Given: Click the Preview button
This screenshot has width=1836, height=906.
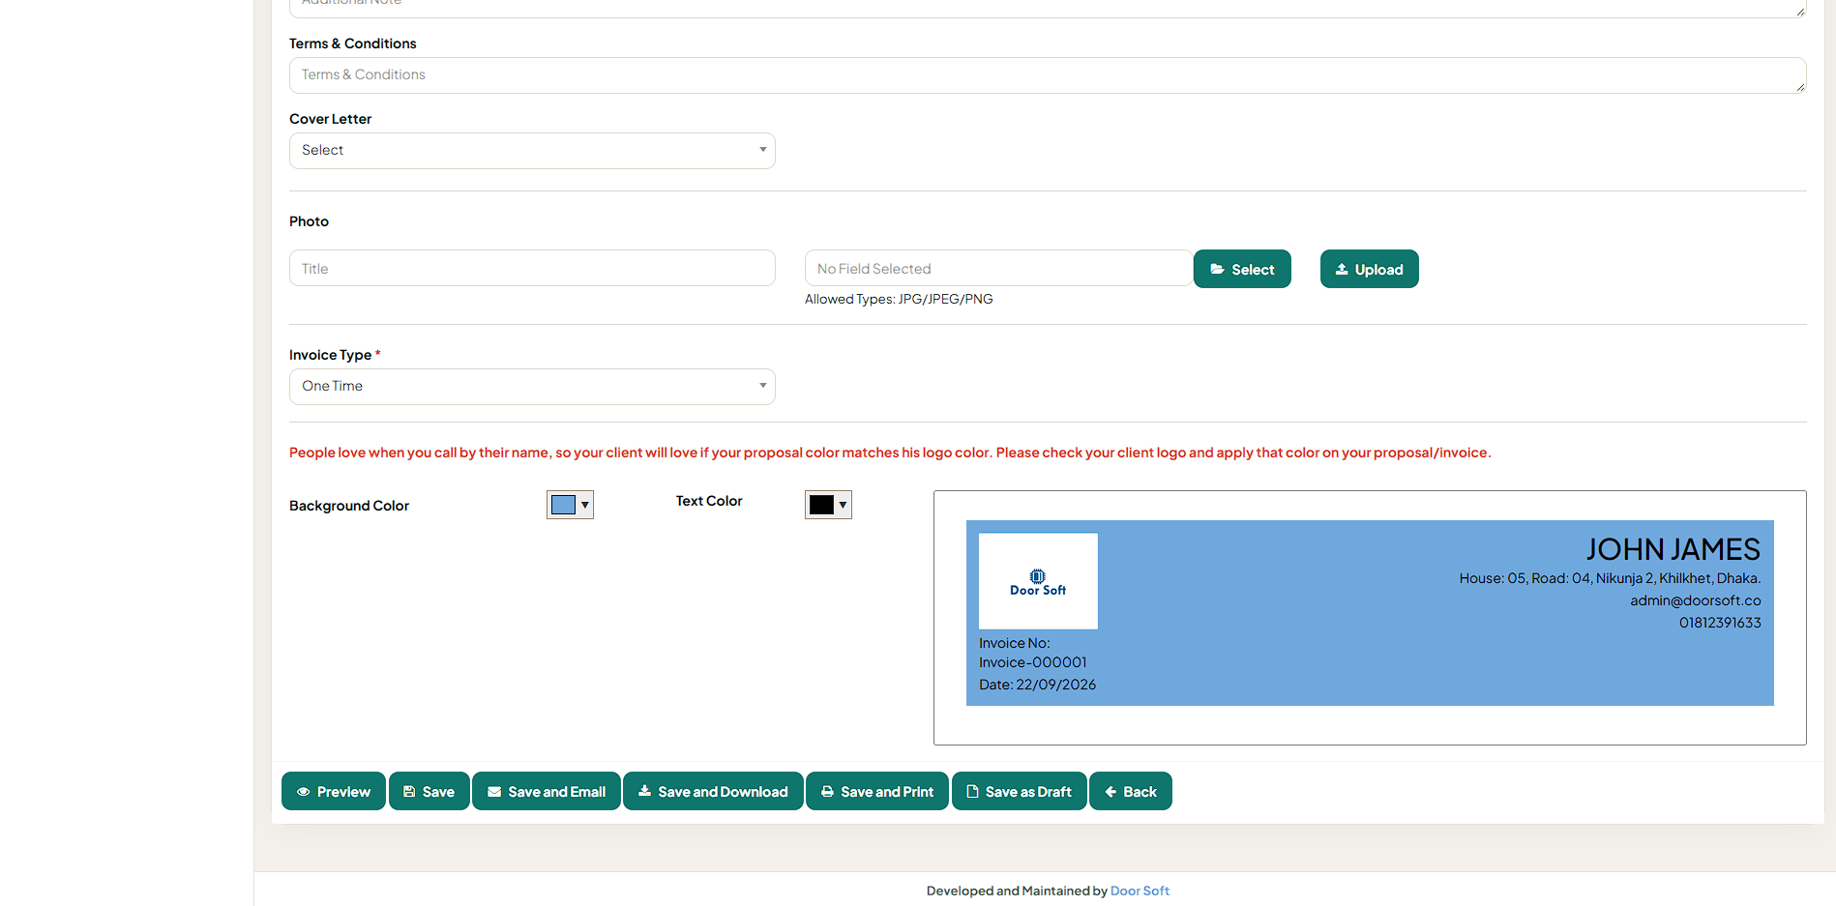Looking at the screenshot, I should point(334,791).
